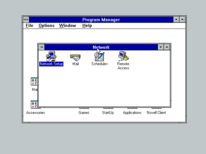Minimize the Program Manager window

coord(176,20)
